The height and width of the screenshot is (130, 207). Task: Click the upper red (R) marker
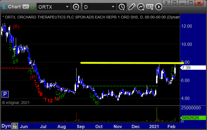coord(16,27)
